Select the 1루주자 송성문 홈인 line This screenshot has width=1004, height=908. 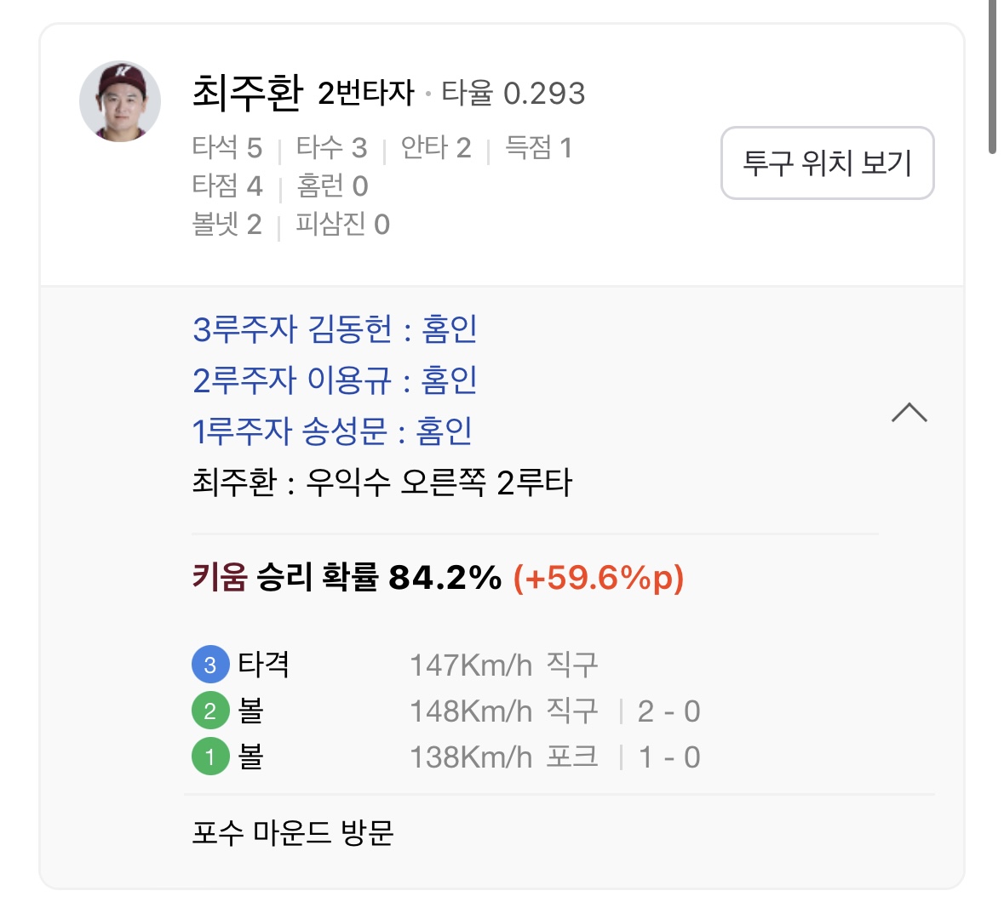[332, 431]
